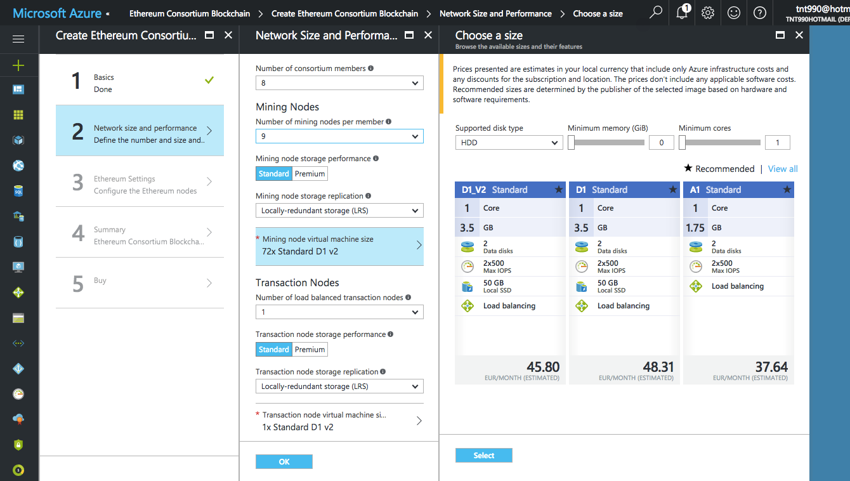850x481 pixels.
Task: Go to Create Ethereum Consortium Blockchain breadcrumb
Action: click(345, 13)
